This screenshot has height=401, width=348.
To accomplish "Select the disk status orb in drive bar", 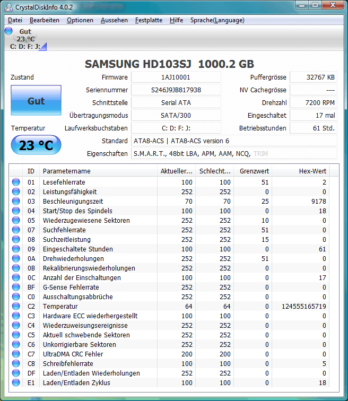I will (8, 31).
